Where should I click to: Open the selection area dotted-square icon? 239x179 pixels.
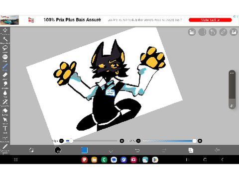[202, 32]
